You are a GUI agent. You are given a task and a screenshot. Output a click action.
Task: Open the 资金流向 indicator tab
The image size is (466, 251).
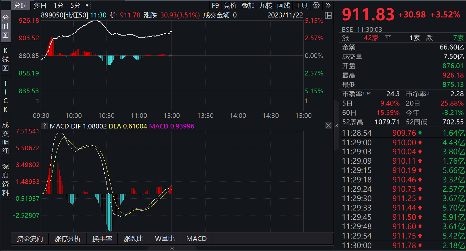click(x=30, y=239)
